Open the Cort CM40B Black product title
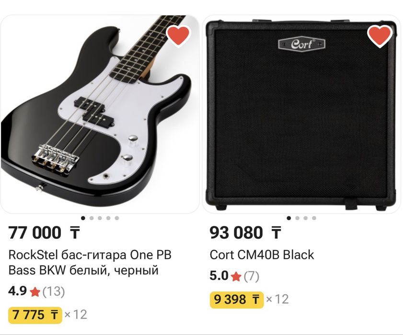Screen dimensions: 403x335 tap(262, 255)
